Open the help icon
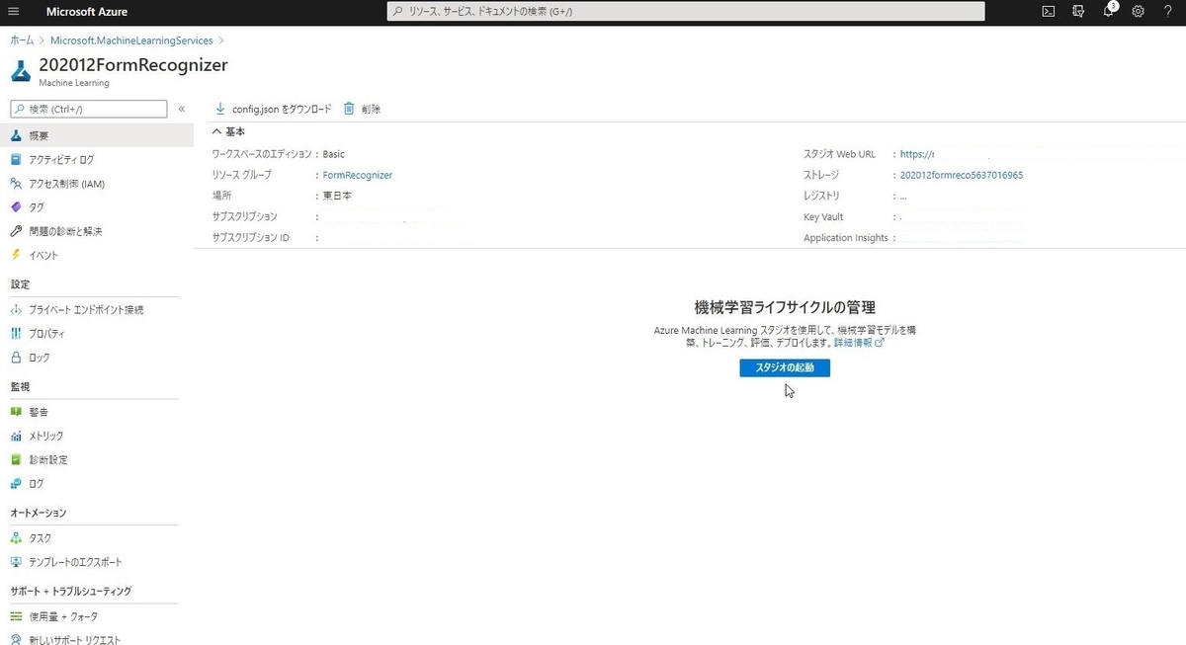Screen dimensions: 1186x645 point(1168,11)
